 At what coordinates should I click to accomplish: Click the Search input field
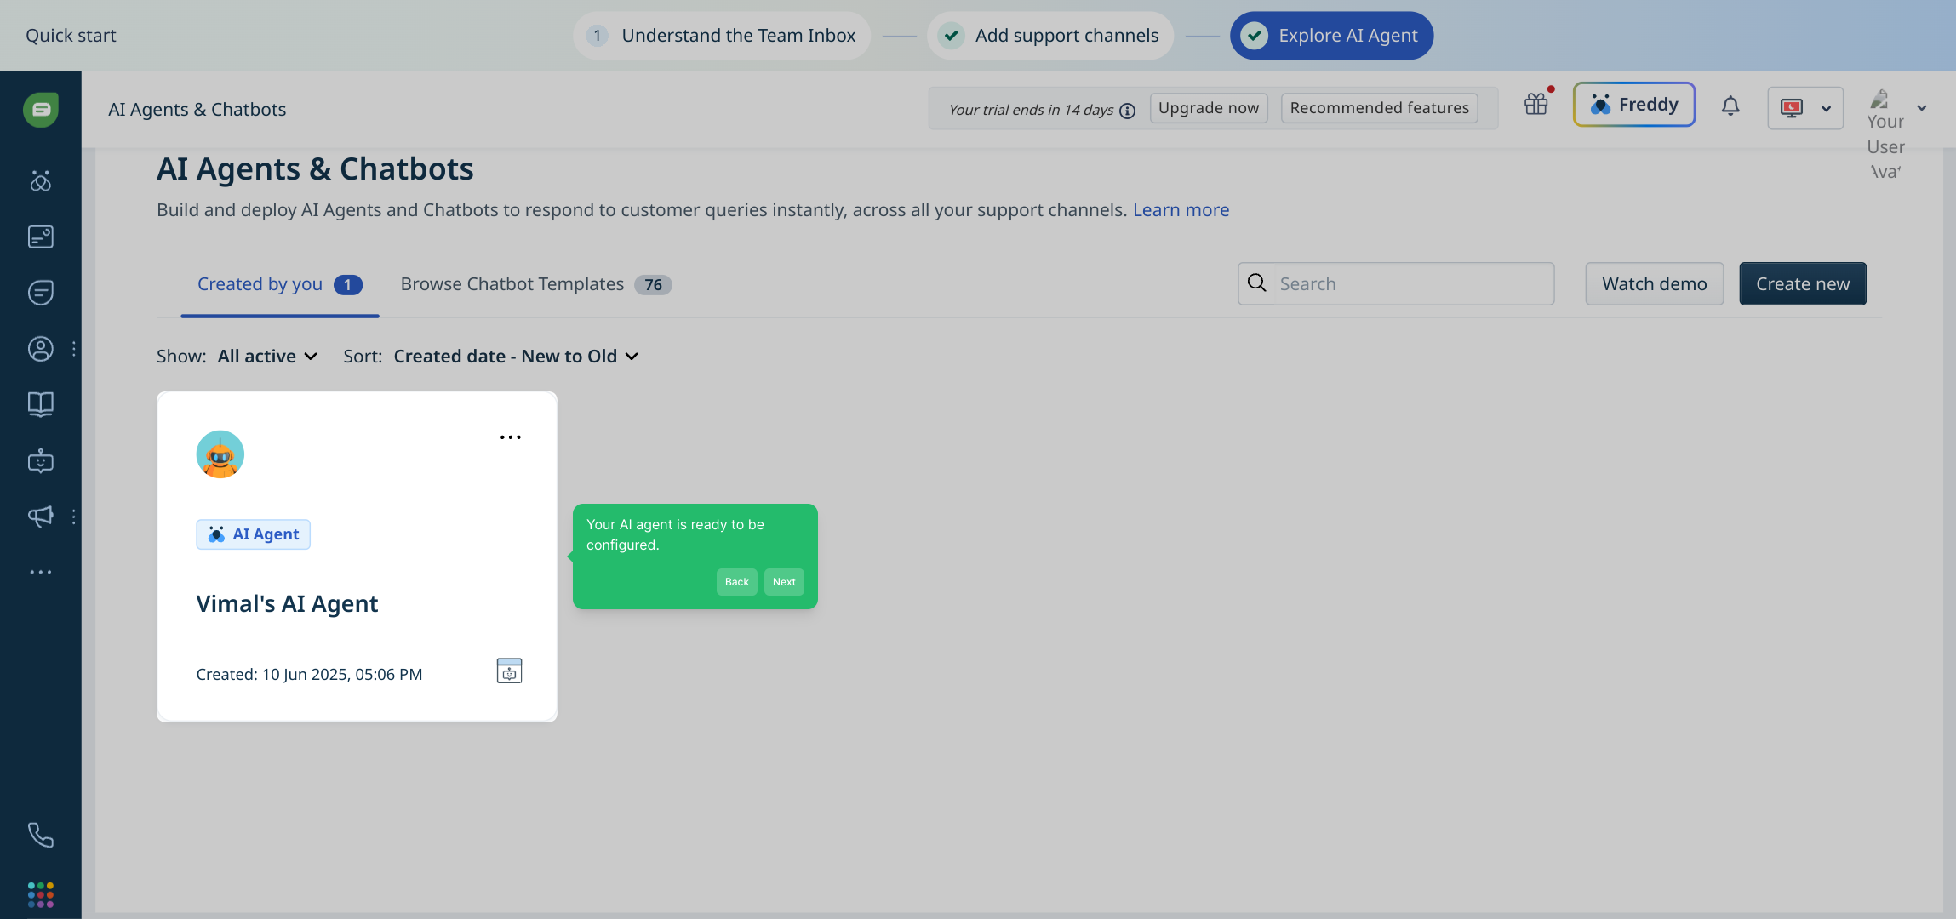point(1411,284)
